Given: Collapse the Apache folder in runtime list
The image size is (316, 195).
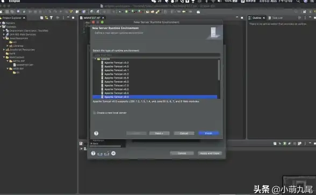Looking at the screenshot, I should point(95,59).
